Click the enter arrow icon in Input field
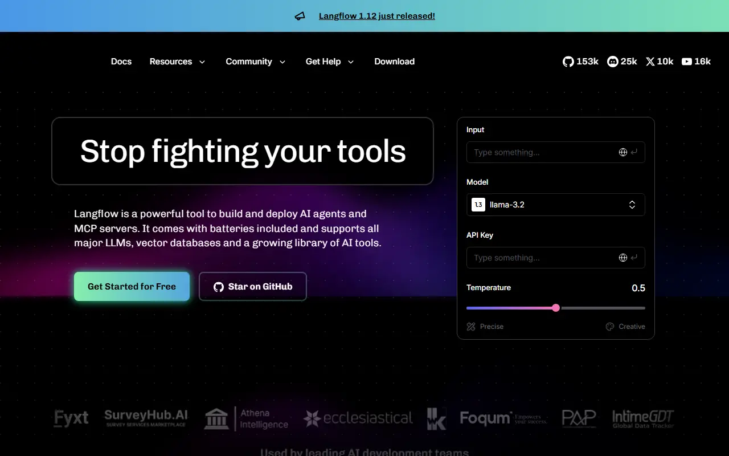 (634, 152)
